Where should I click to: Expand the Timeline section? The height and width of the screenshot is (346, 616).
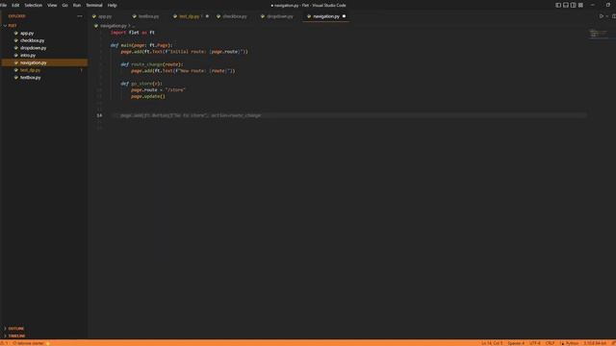(x=15, y=335)
